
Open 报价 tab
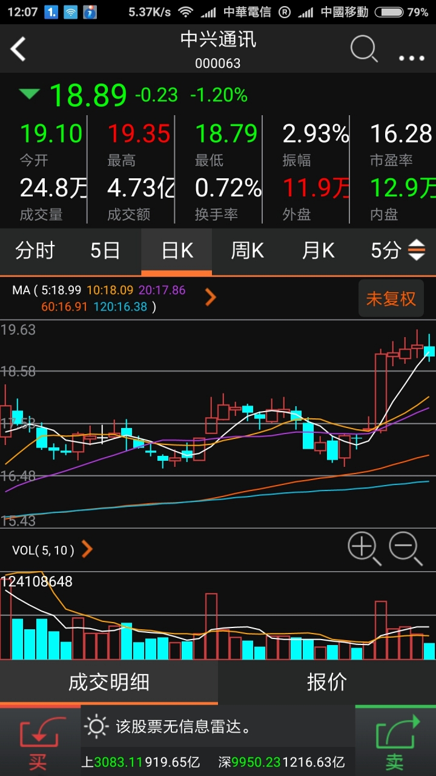327,683
